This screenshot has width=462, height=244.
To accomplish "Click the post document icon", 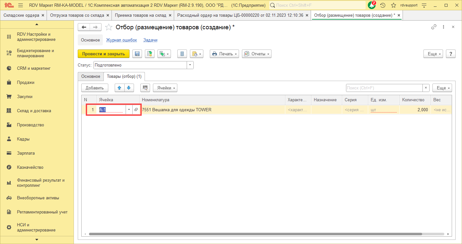I will pyautogui.click(x=149, y=54).
